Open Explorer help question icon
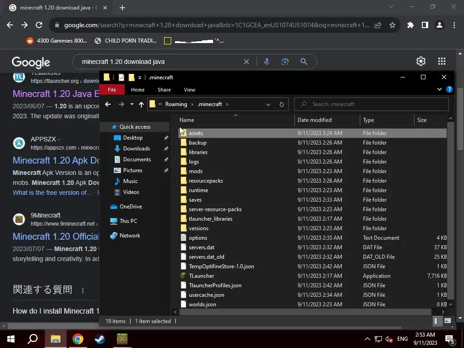 [x=449, y=89]
